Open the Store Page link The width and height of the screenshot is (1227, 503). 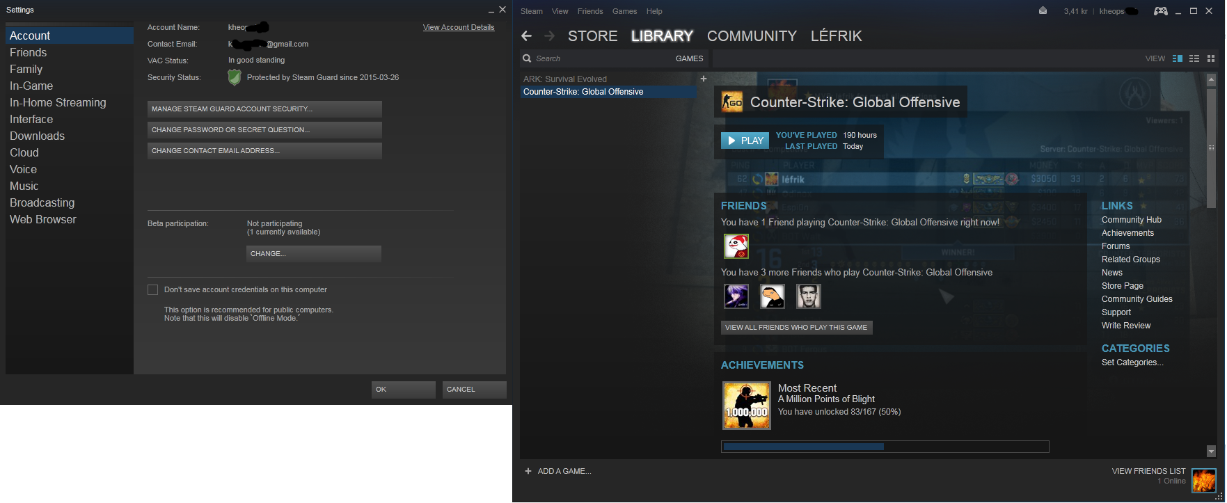click(1123, 286)
